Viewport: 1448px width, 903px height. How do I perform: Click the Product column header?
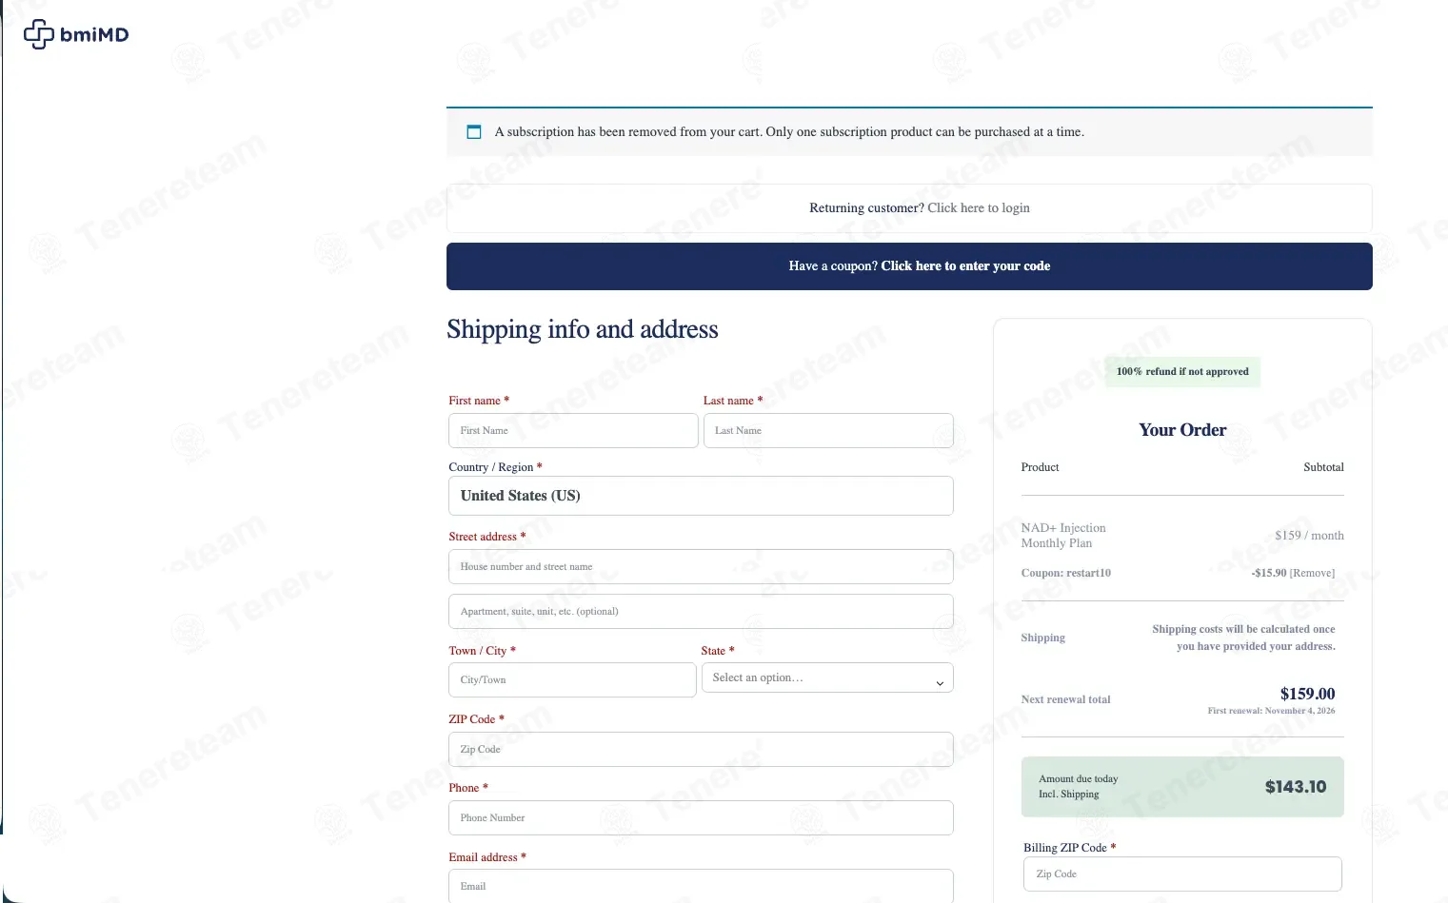tap(1040, 467)
